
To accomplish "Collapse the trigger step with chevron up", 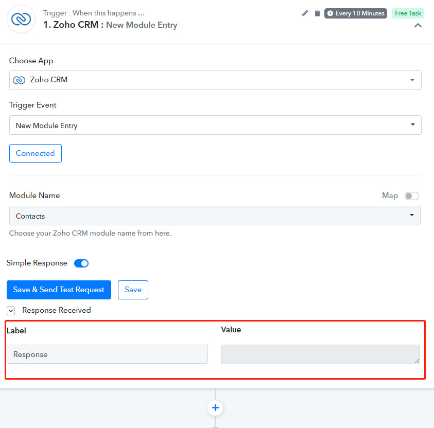I will click(418, 25).
